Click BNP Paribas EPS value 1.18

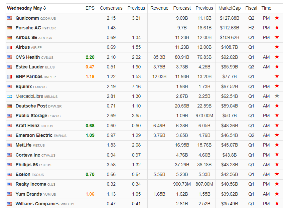(x=90, y=77)
